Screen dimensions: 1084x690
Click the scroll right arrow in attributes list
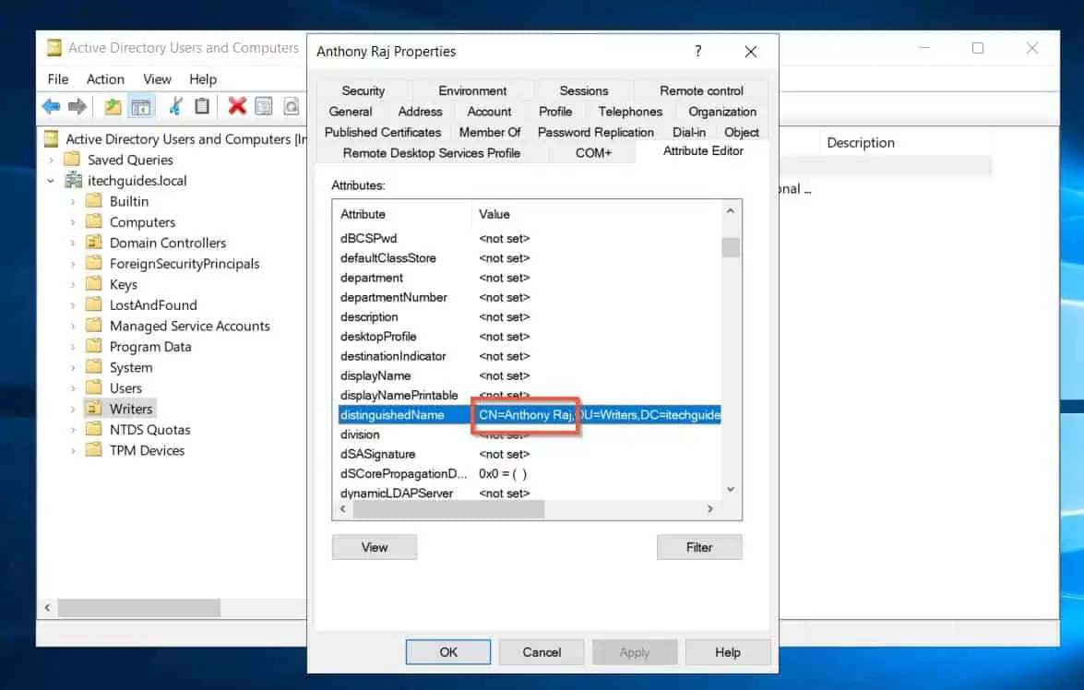tap(710, 509)
